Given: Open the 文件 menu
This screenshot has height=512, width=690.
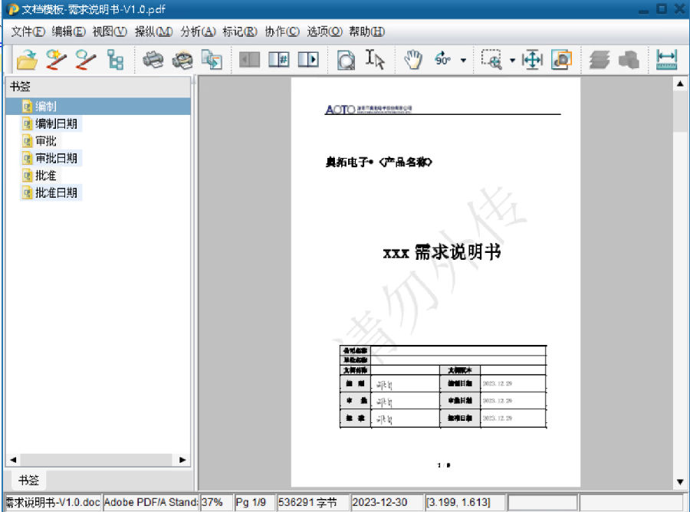Looking at the screenshot, I should point(28,31).
